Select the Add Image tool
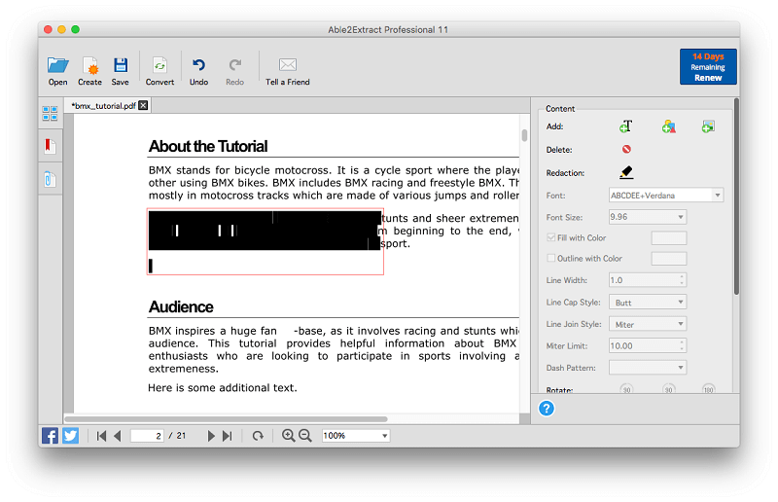The image size is (778, 502). [708, 126]
